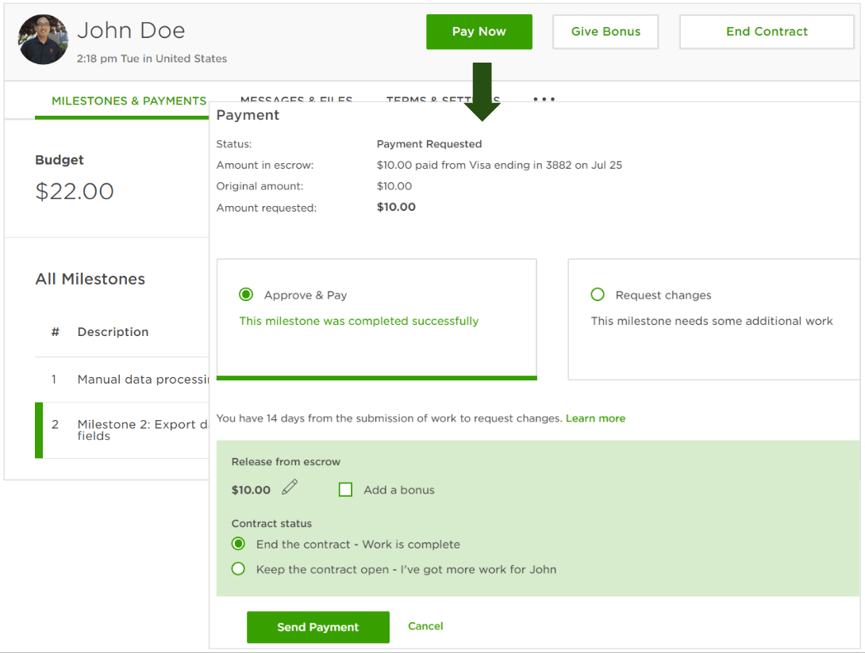
Task: Click the John Doe name heading
Action: pos(132,29)
